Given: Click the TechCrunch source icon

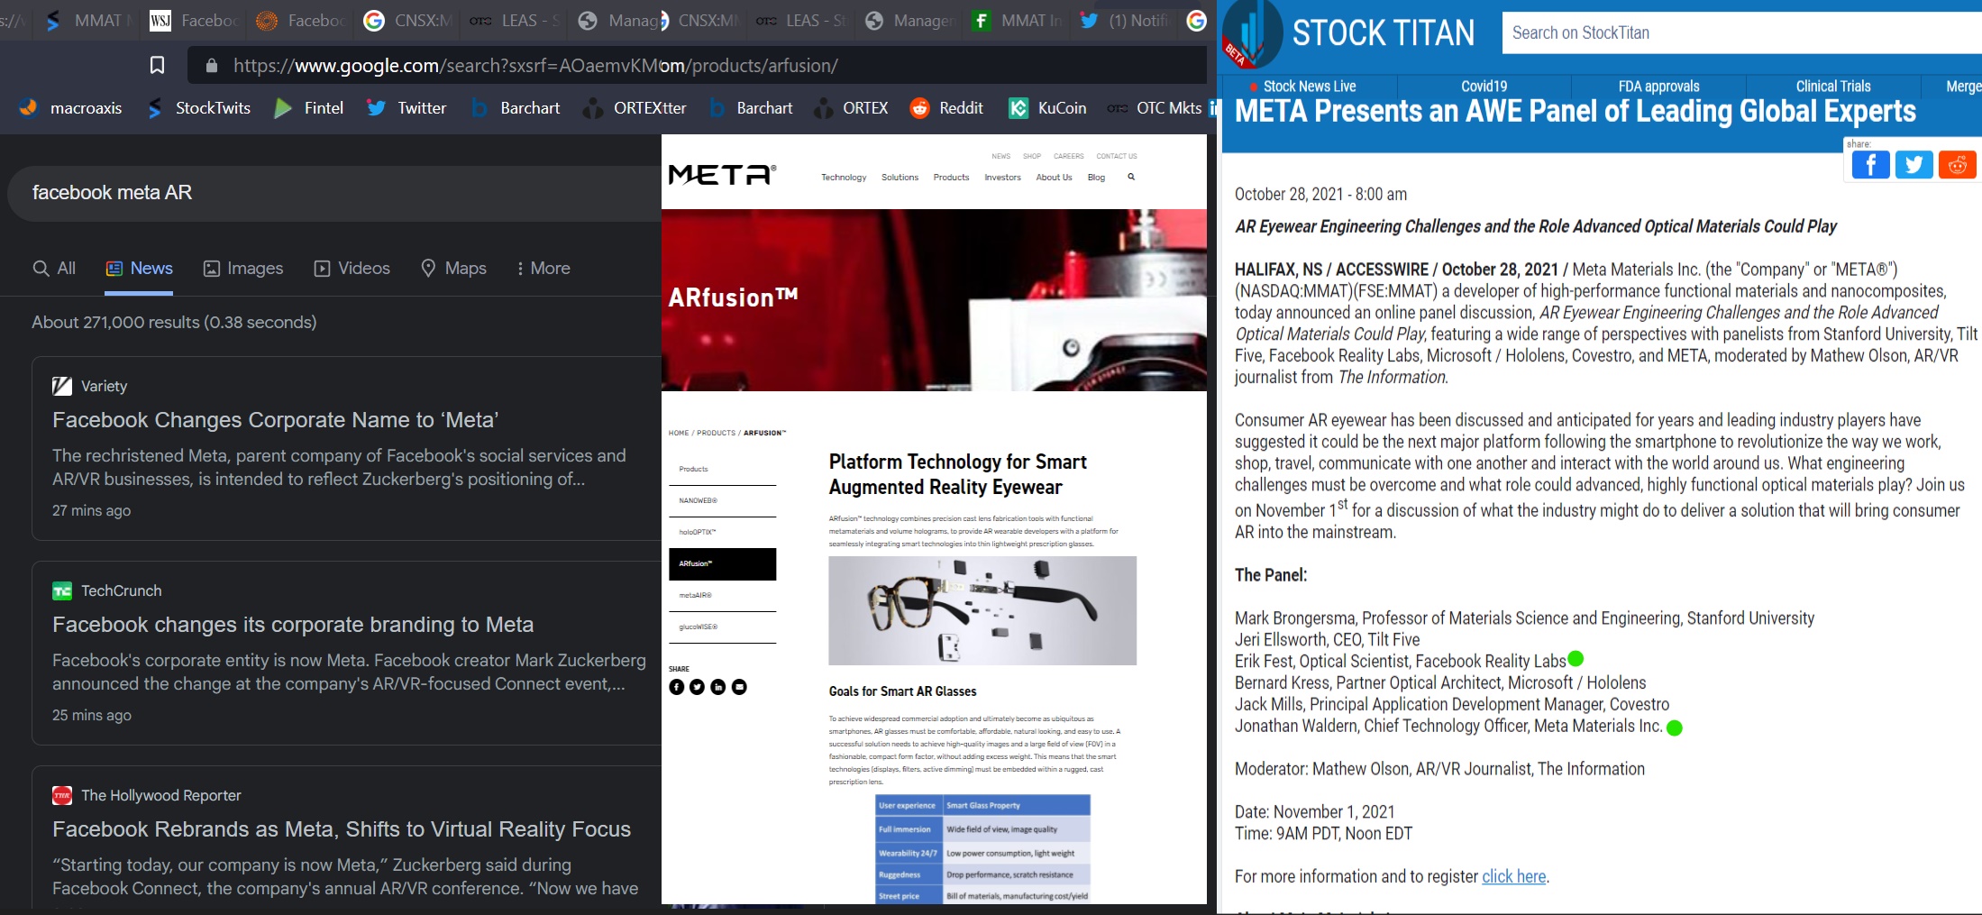Looking at the screenshot, I should click(62, 590).
